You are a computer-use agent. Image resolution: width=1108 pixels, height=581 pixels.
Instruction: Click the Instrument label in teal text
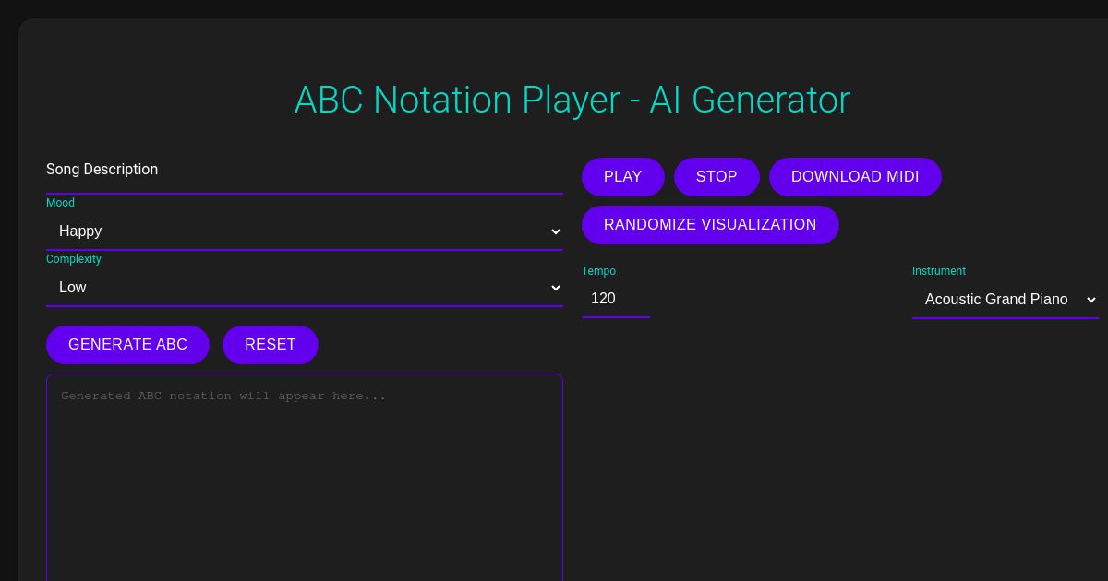point(939,271)
